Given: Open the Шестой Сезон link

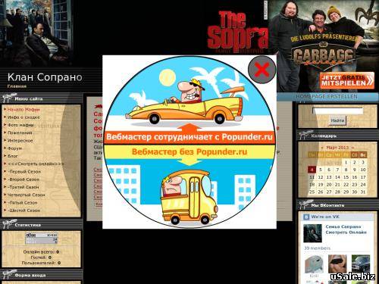Looking at the screenshot, I should [23, 211].
